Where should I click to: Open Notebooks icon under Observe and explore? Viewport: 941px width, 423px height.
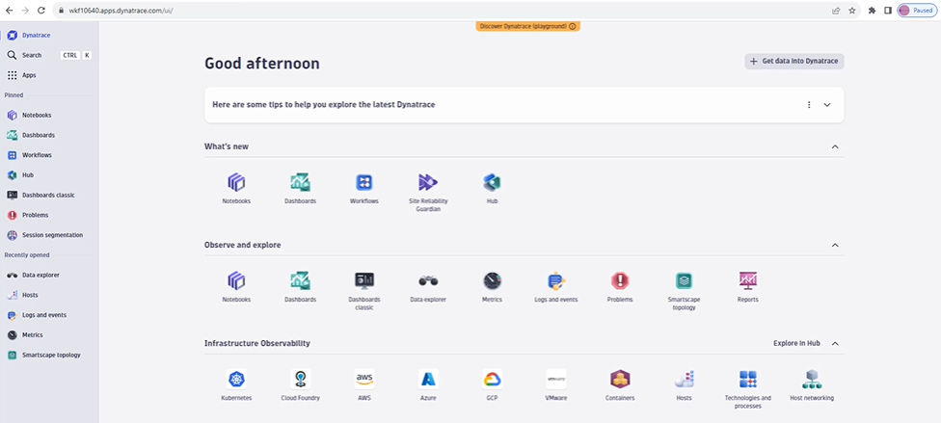coord(236,280)
